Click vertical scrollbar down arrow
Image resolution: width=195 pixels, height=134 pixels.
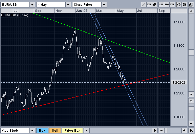(x=191, y=94)
